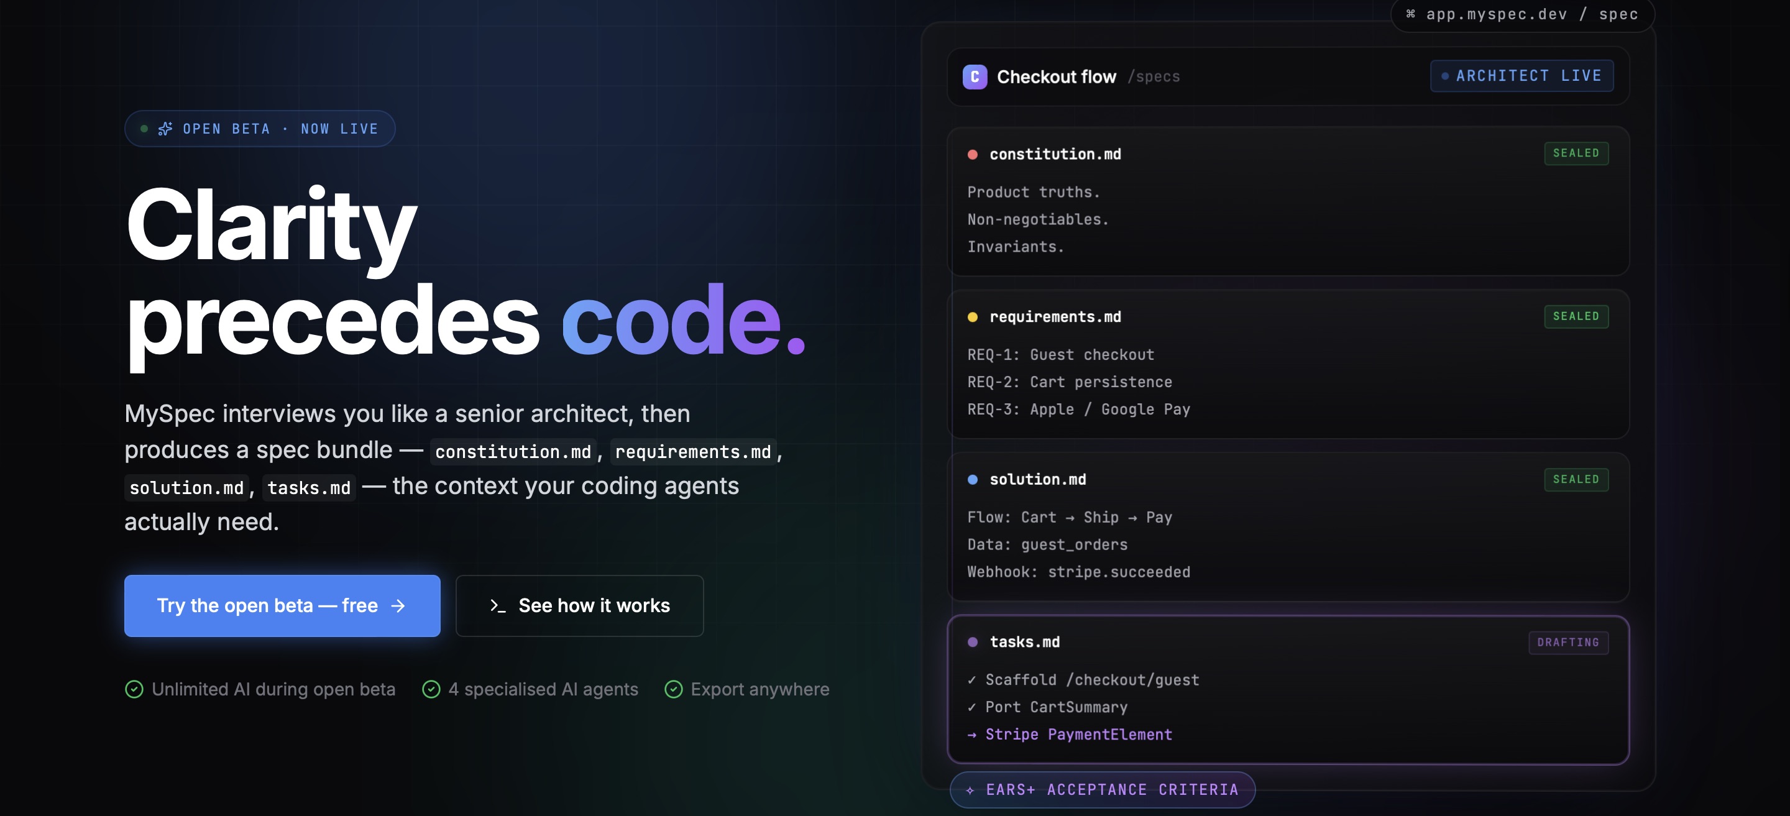Click the app.myspec.dev / spec address pill
The height and width of the screenshot is (816, 1790).
point(1523,14)
